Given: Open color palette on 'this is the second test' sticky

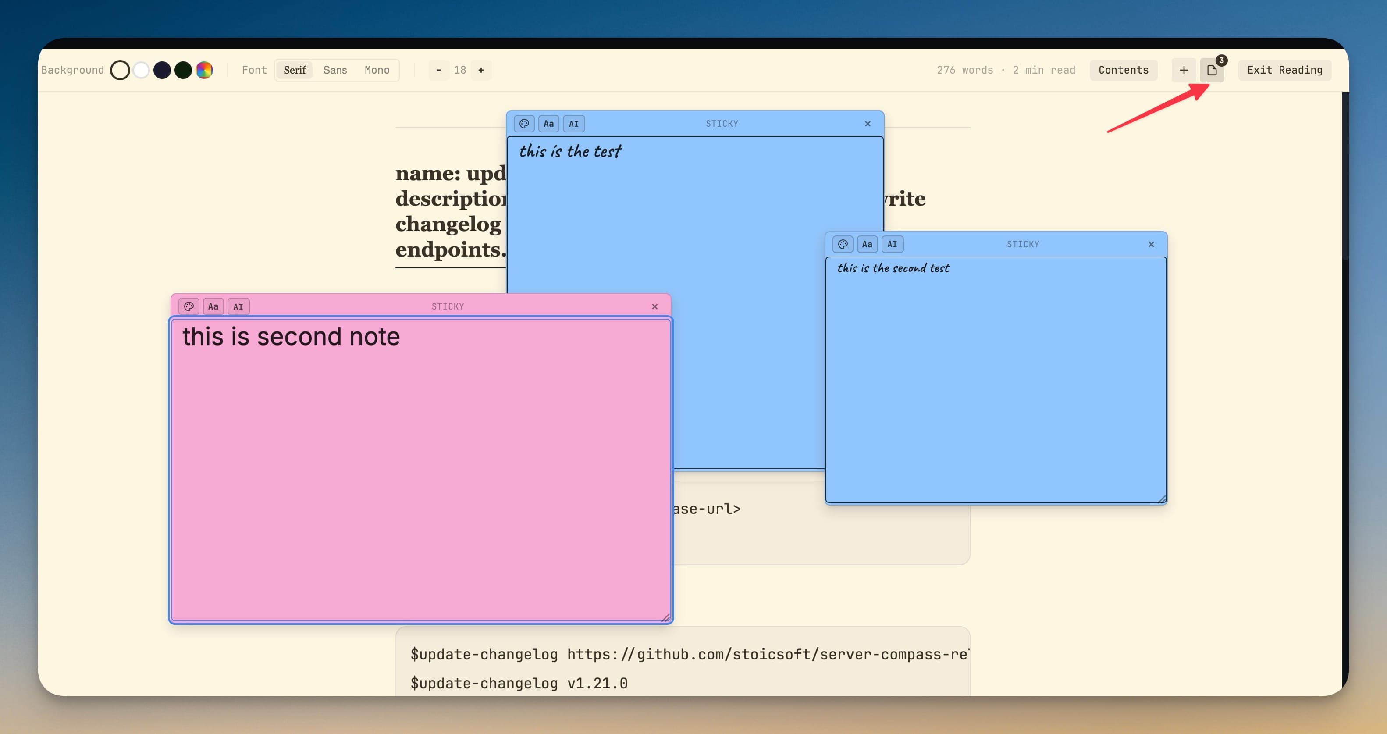Looking at the screenshot, I should [843, 244].
